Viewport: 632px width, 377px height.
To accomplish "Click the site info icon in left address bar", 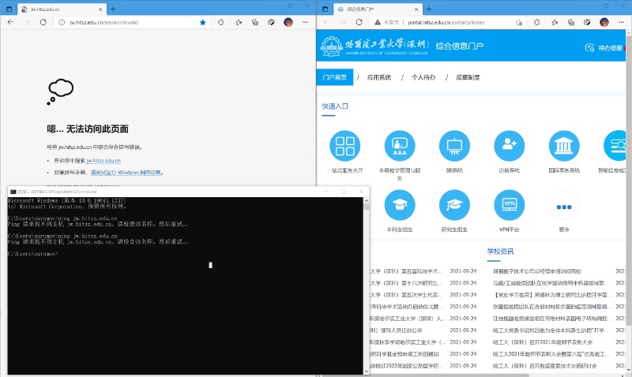I will click(x=62, y=23).
